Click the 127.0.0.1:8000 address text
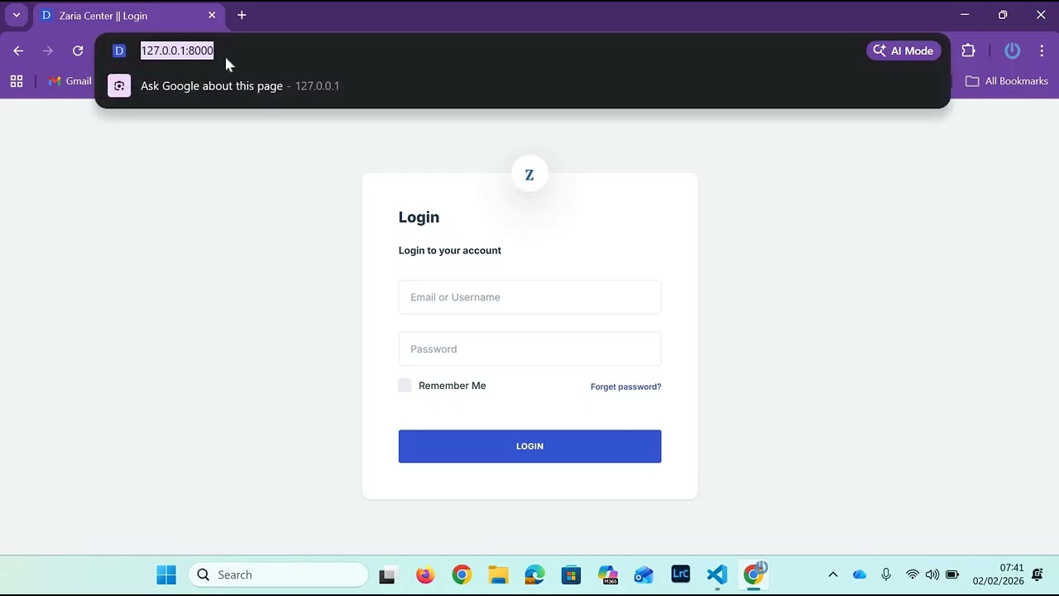Viewport: 1059px width, 596px height. (177, 50)
